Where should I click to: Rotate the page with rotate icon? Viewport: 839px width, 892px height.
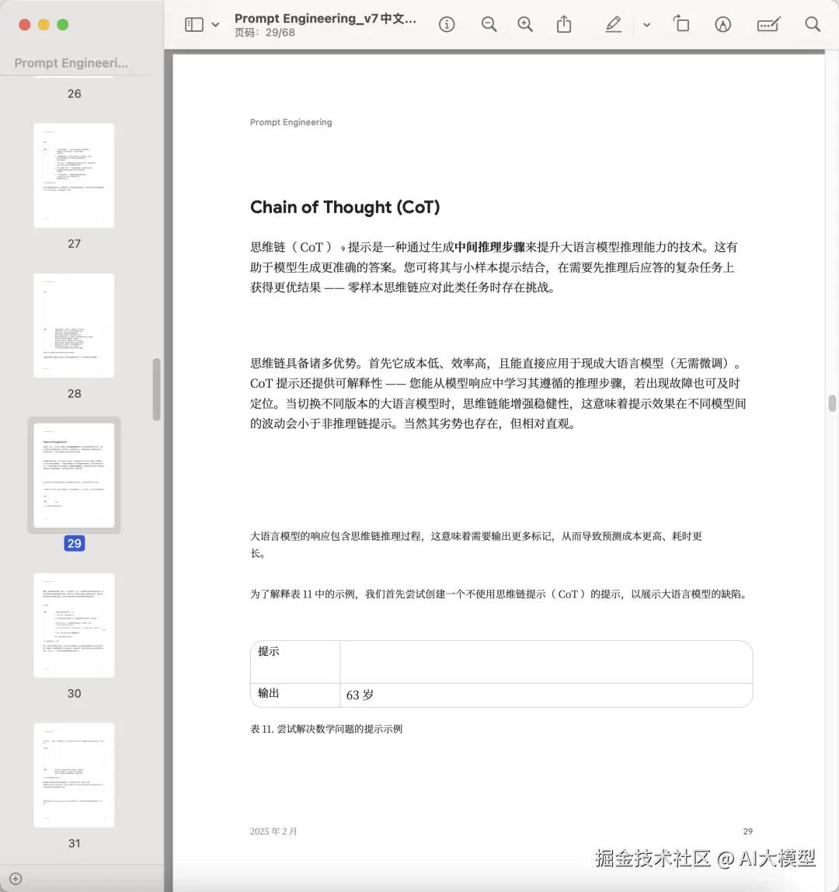(x=681, y=25)
